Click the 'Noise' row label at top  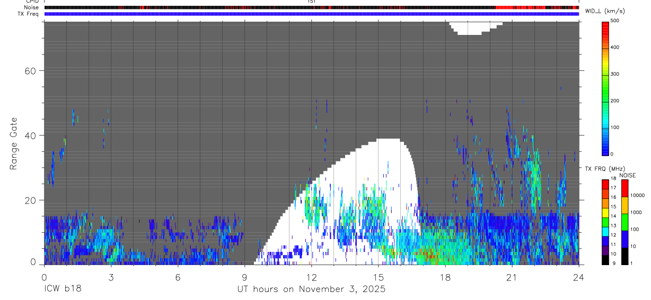32,7
